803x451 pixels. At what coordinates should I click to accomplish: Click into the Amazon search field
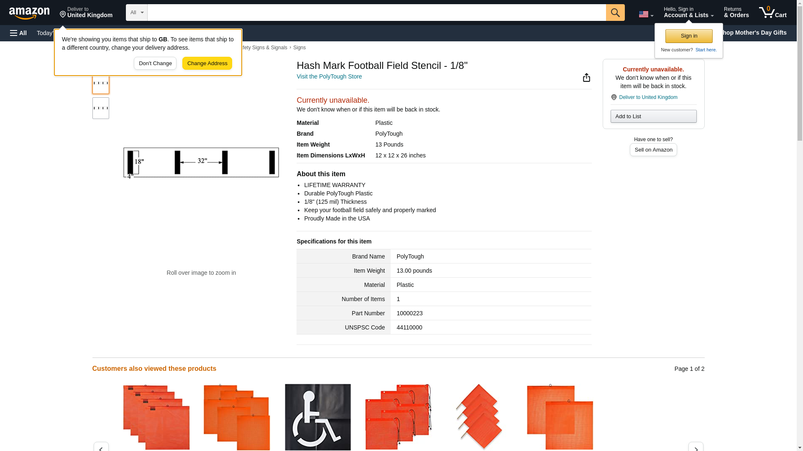point(376,13)
